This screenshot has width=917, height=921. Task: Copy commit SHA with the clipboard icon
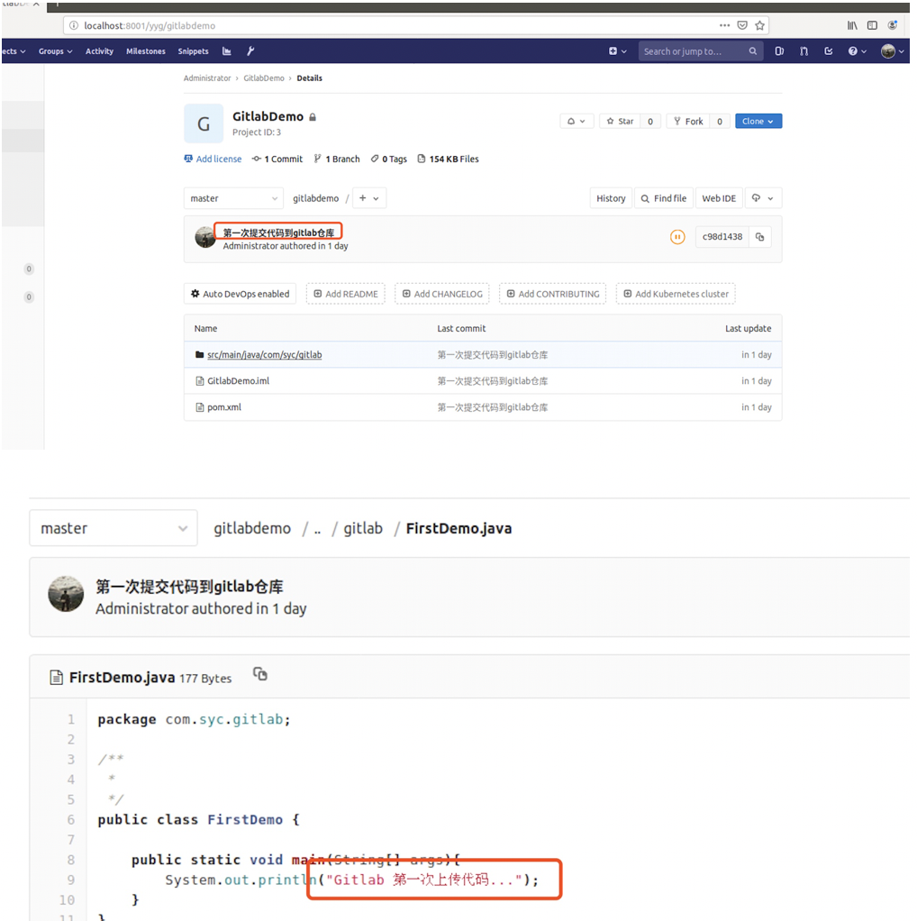pos(759,237)
